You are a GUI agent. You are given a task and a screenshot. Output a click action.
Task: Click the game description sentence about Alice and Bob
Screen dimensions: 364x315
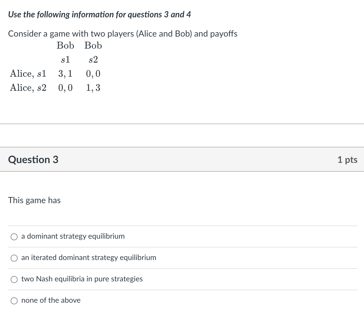(x=123, y=34)
